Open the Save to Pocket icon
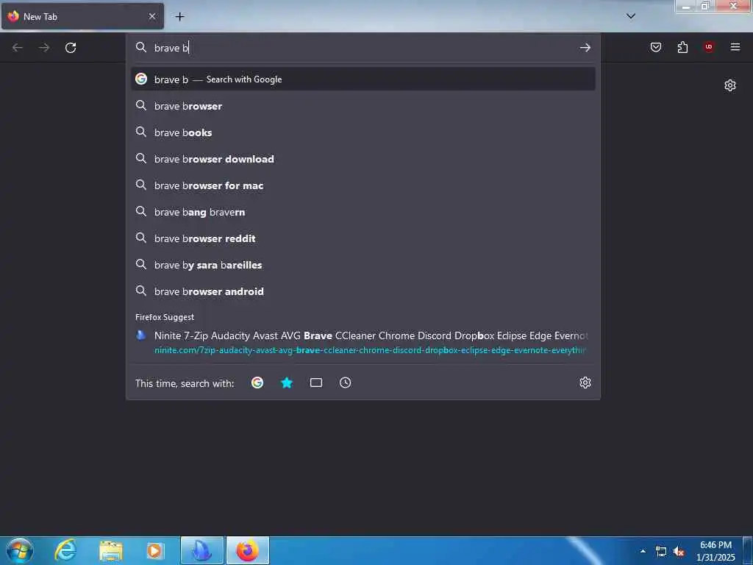Viewport: 753px width, 565px height. [x=655, y=47]
